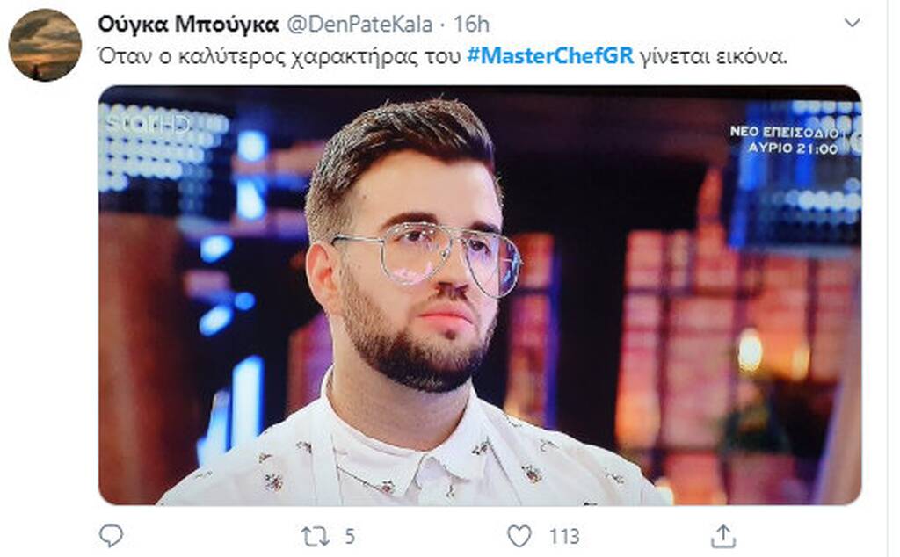The image size is (900, 557).
Task: Expand the tweet options chevron
Action: tap(853, 23)
